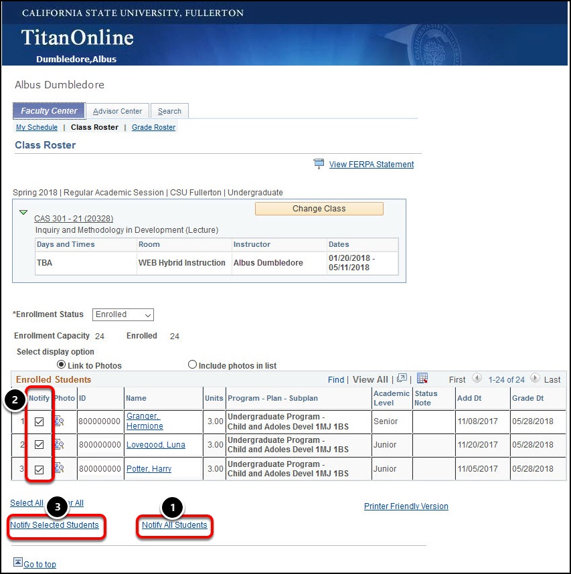This screenshot has height=574, width=571.
Task: Collapse the CAS 301 class details triangle
Action: (x=23, y=212)
